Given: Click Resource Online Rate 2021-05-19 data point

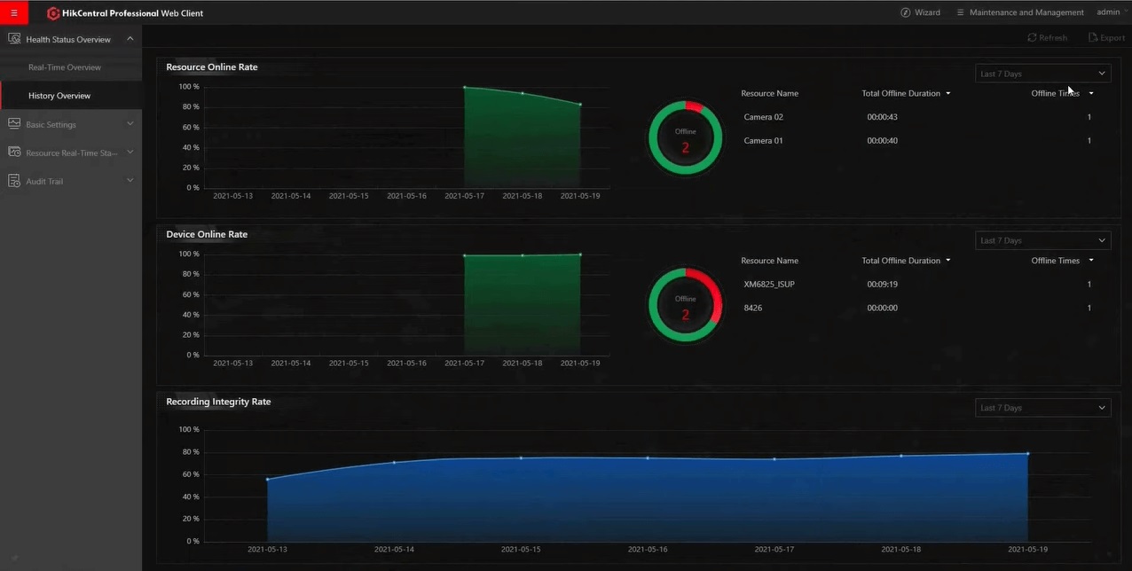Looking at the screenshot, I should pos(580,105).
